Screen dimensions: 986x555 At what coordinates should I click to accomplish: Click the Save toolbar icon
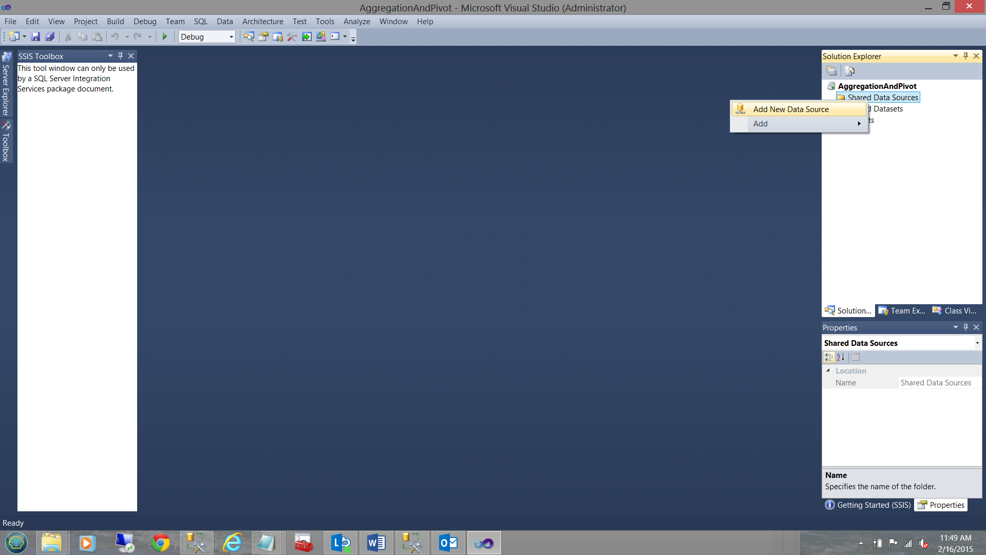[x=35, y=36]
